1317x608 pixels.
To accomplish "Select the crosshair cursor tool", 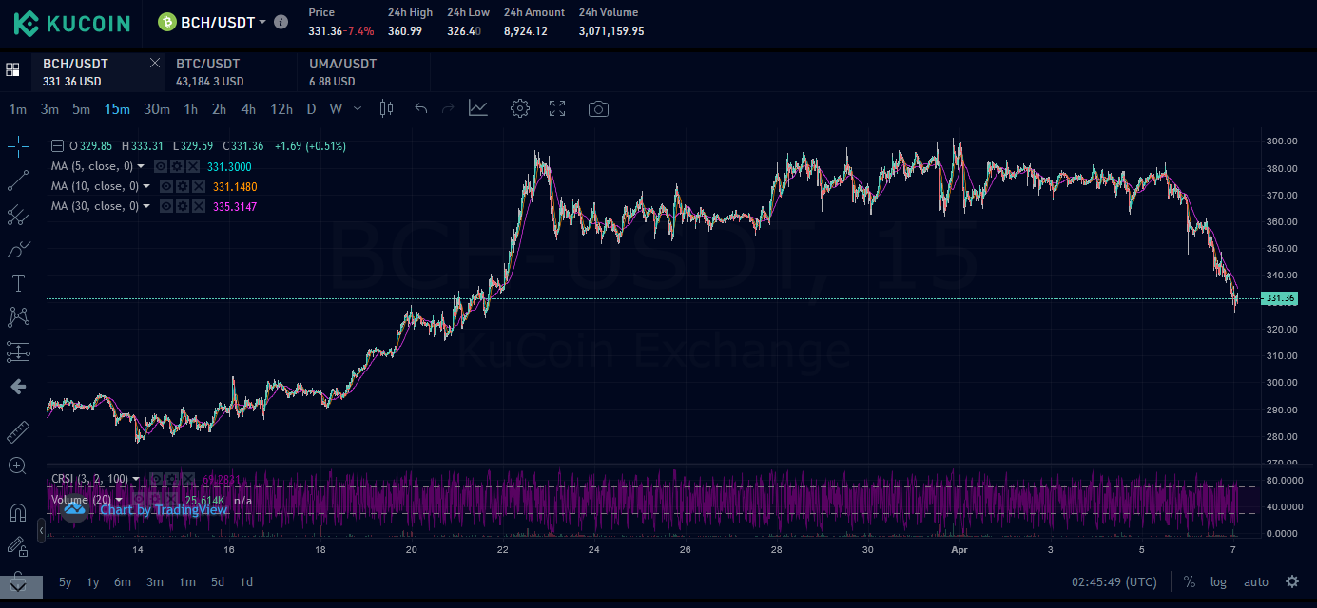I will (18, 146).
